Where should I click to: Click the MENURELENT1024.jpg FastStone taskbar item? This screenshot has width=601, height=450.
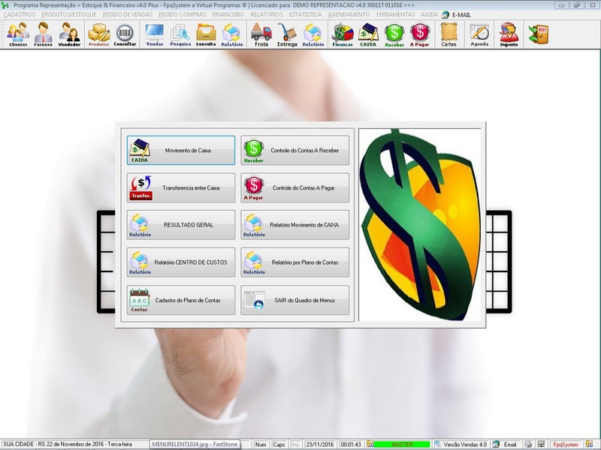195,444
